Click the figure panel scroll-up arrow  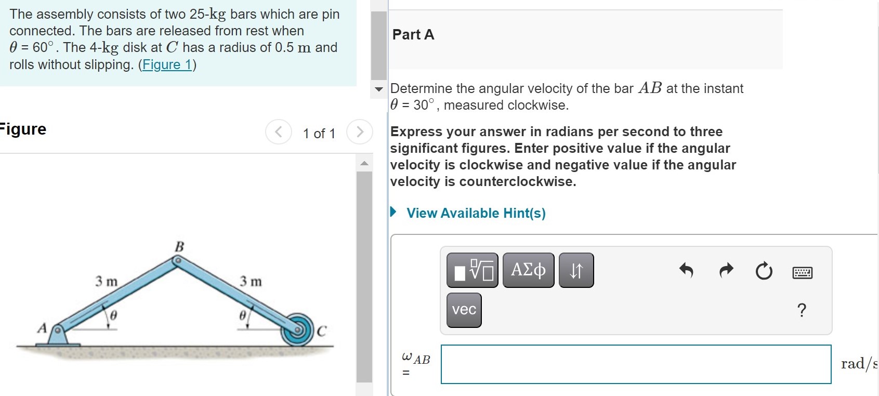tap(364, 161)
